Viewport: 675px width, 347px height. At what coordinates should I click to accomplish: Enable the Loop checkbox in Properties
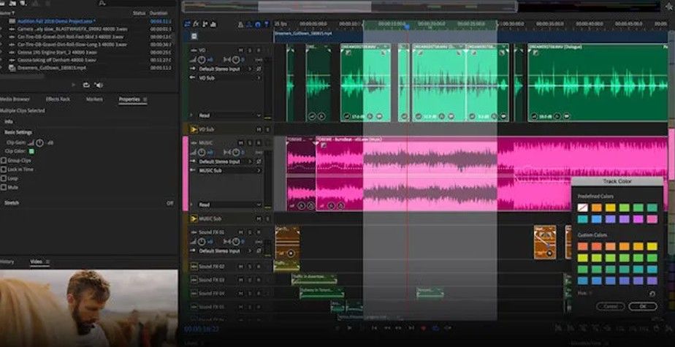pyautogui.click(x=4, y=178)
